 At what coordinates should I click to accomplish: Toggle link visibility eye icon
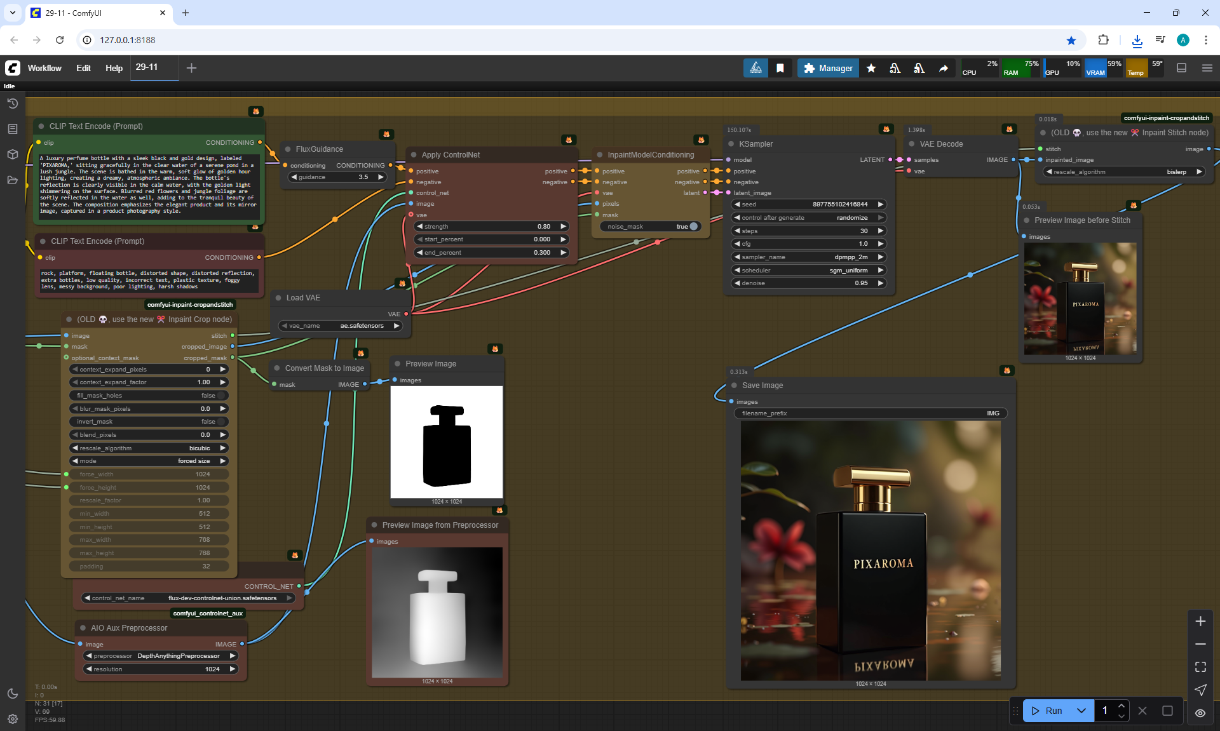point(1200,713)
